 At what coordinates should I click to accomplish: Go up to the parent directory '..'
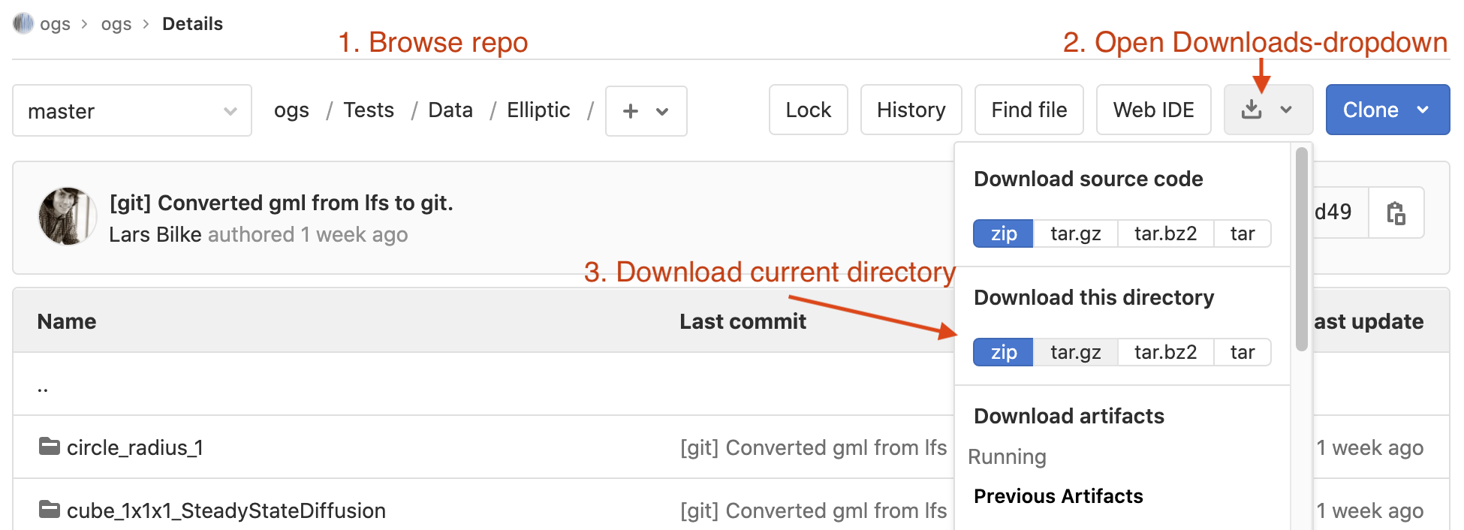43,387
